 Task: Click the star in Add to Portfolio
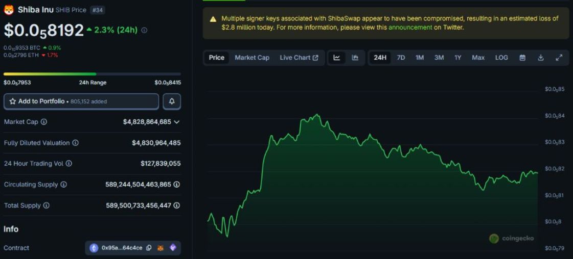click(12, 101)
